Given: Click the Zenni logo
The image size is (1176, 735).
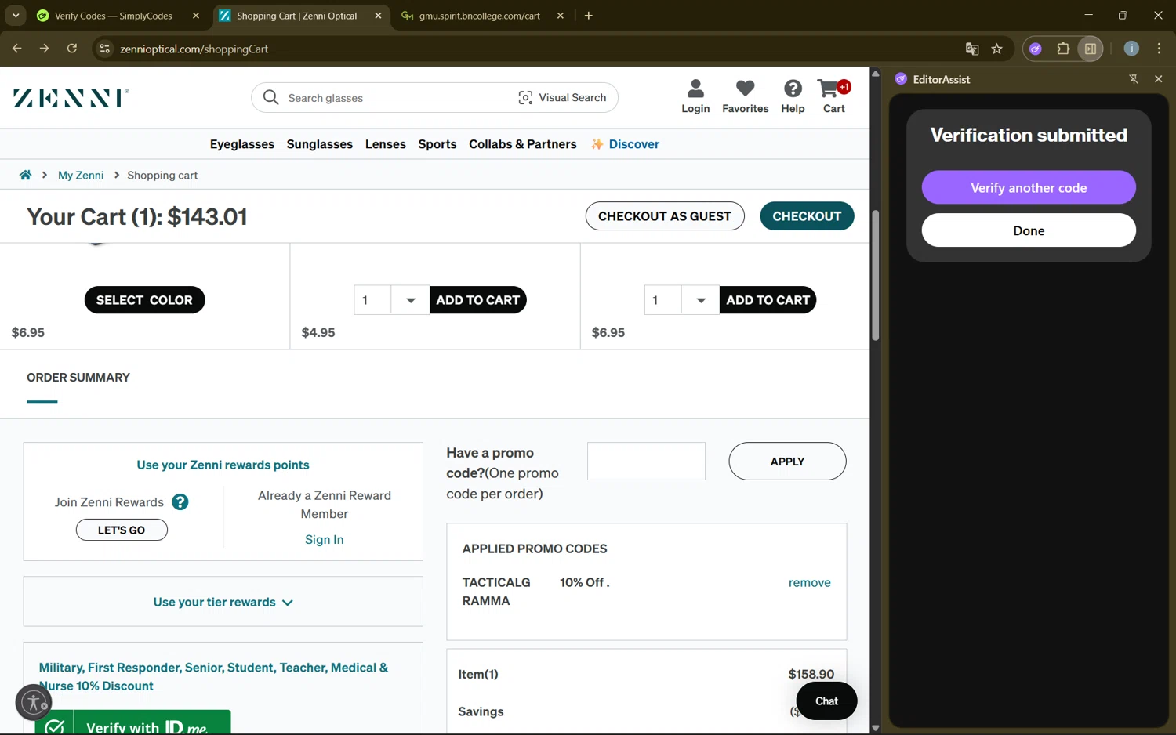Looking at the screenshot, I should (x=71, y=98).
